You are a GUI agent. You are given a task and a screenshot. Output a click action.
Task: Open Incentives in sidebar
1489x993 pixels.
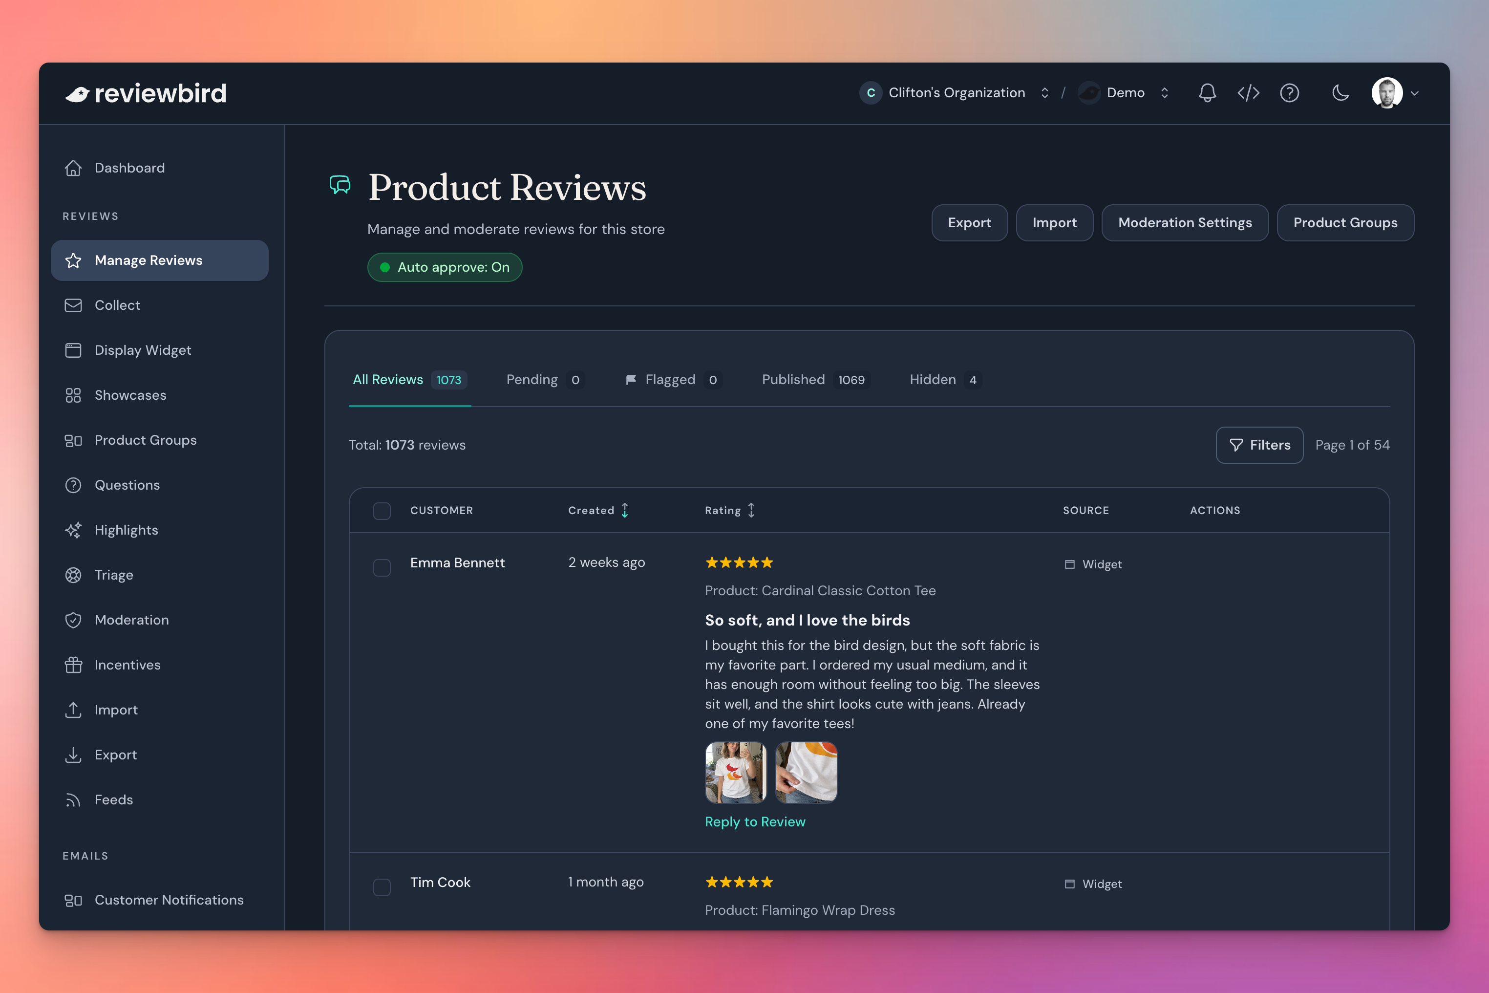[160, 665]
